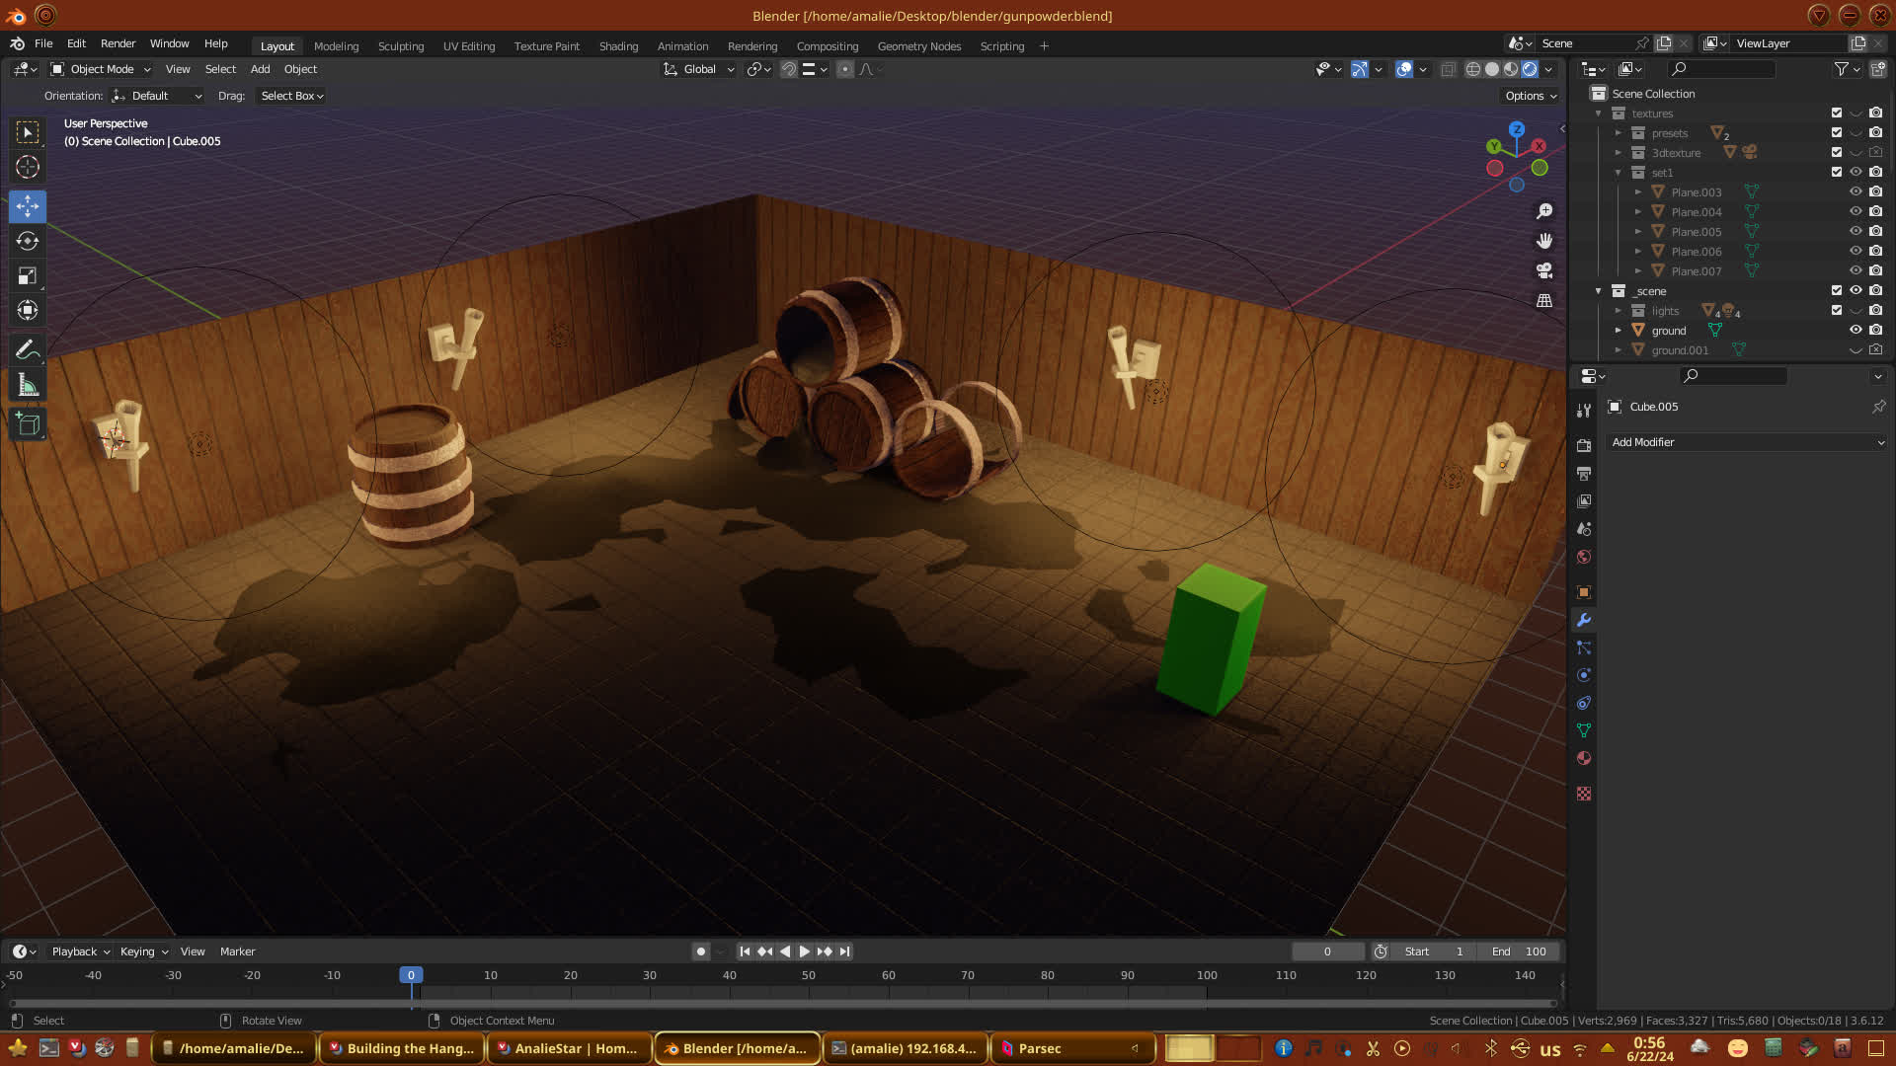Image resolution: width=1896 pixels, height=1066 pixels.
Task: Click the End frame field
Action: [x=1519, y=952]
